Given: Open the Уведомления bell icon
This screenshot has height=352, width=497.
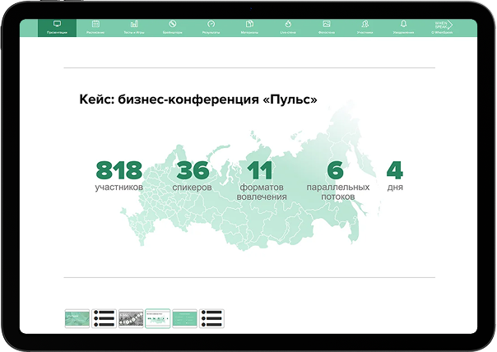Looking at the screenshot, I should (403, 27).
